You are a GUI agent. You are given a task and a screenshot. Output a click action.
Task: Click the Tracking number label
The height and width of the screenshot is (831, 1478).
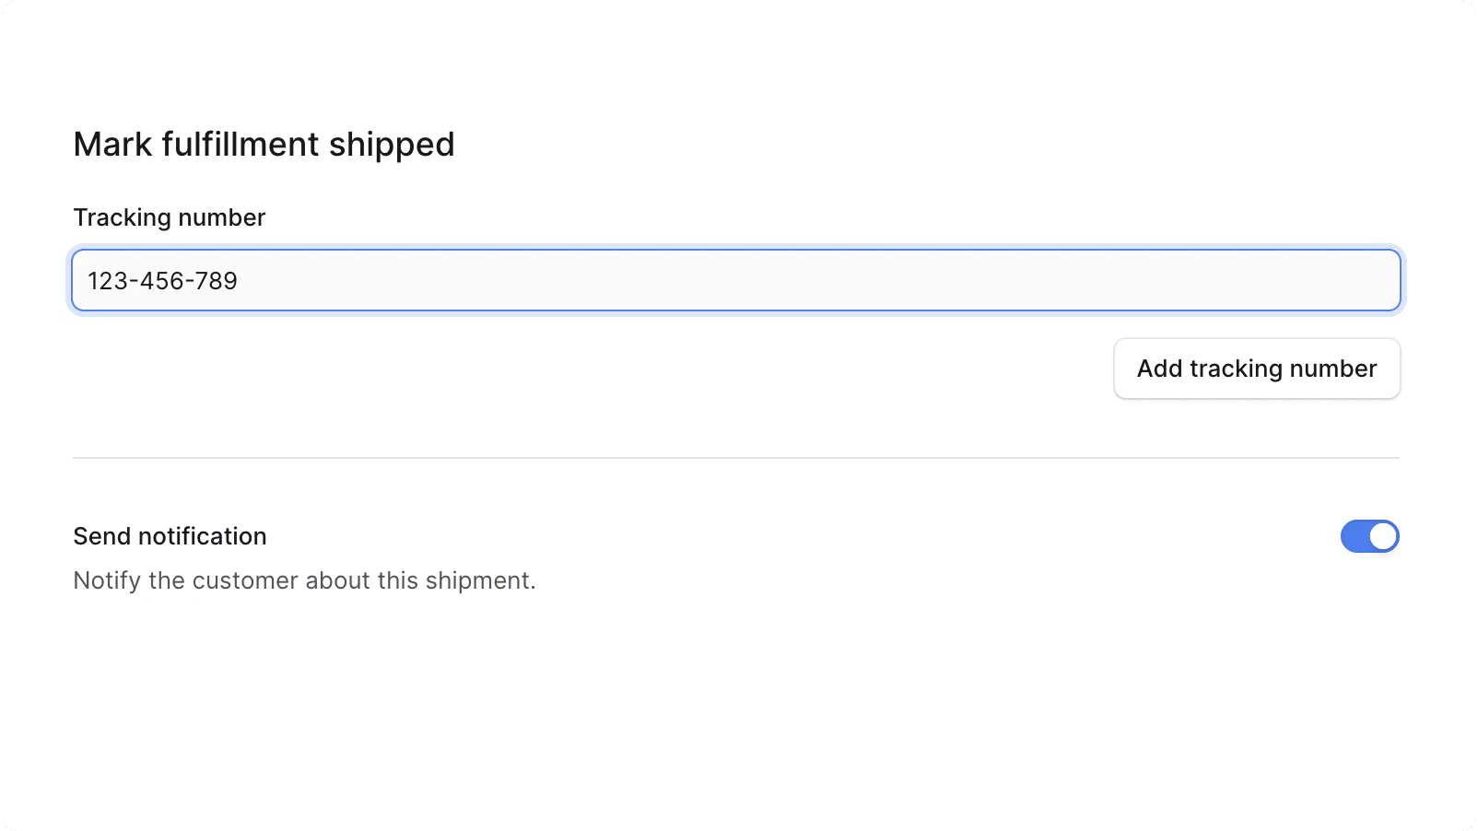point(169,217)
